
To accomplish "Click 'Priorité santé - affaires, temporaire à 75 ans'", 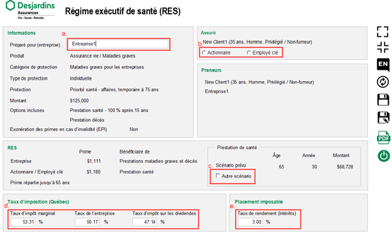I will pyautogui.click(x=114, y=89).
